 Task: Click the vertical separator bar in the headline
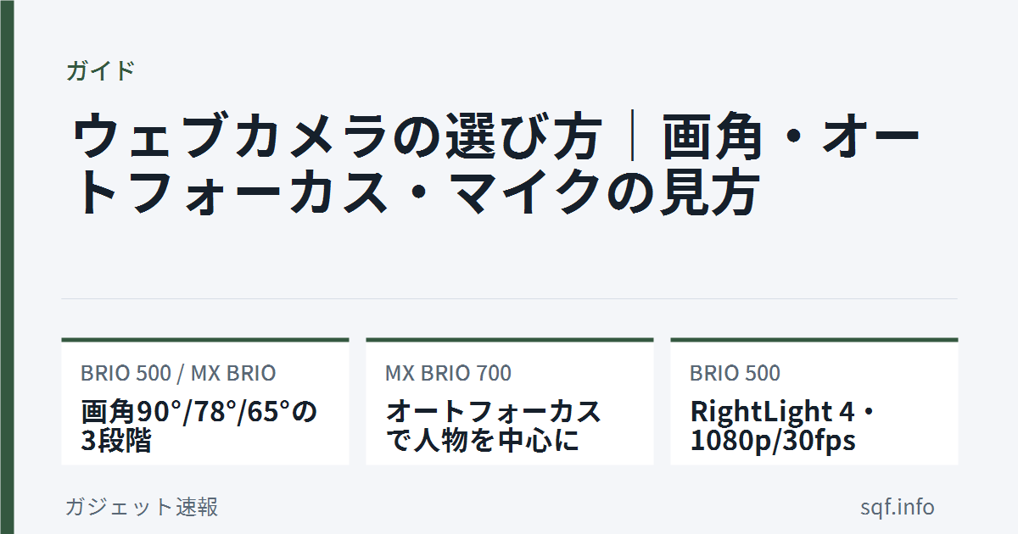pos(632,139)
